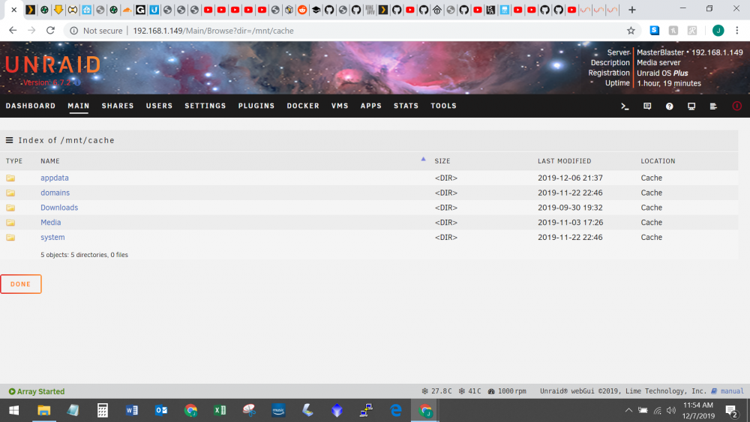Open the Chrome profile avatar J

[x=718, y=31]
